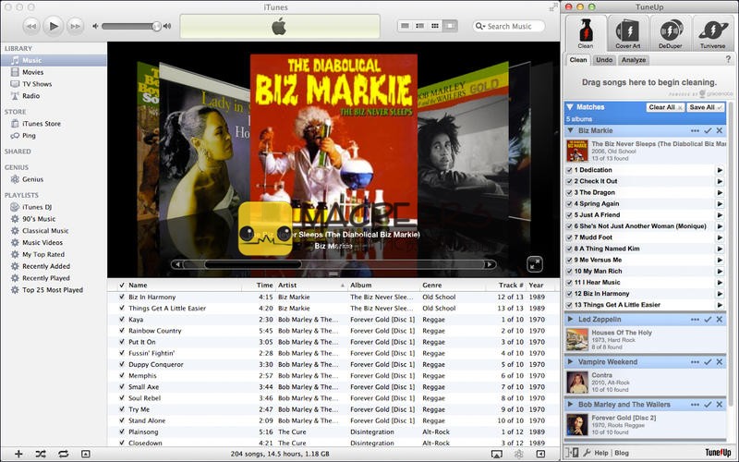Remove the Bob Marley and The Wailers match
The image size is (739, 462).
tap(720, 405)
